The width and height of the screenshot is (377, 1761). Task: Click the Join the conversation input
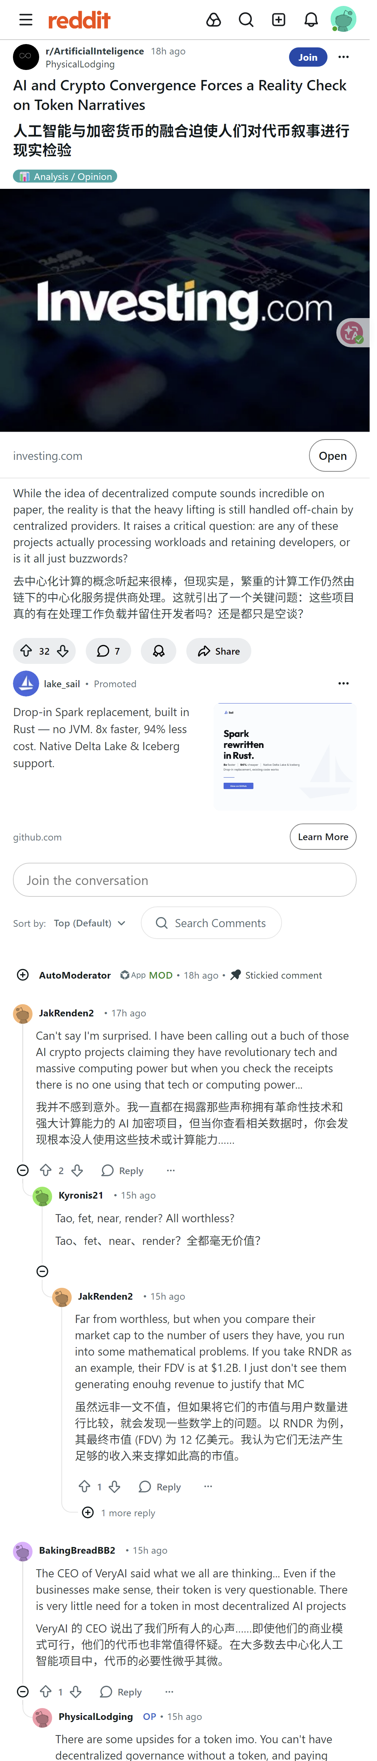pyautogui.click(x=184, y=880)
